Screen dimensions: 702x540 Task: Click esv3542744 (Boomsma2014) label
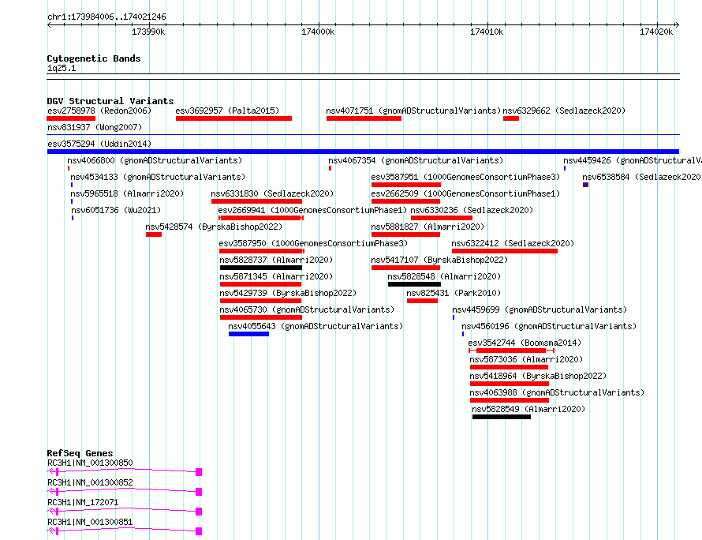(525, 343)
